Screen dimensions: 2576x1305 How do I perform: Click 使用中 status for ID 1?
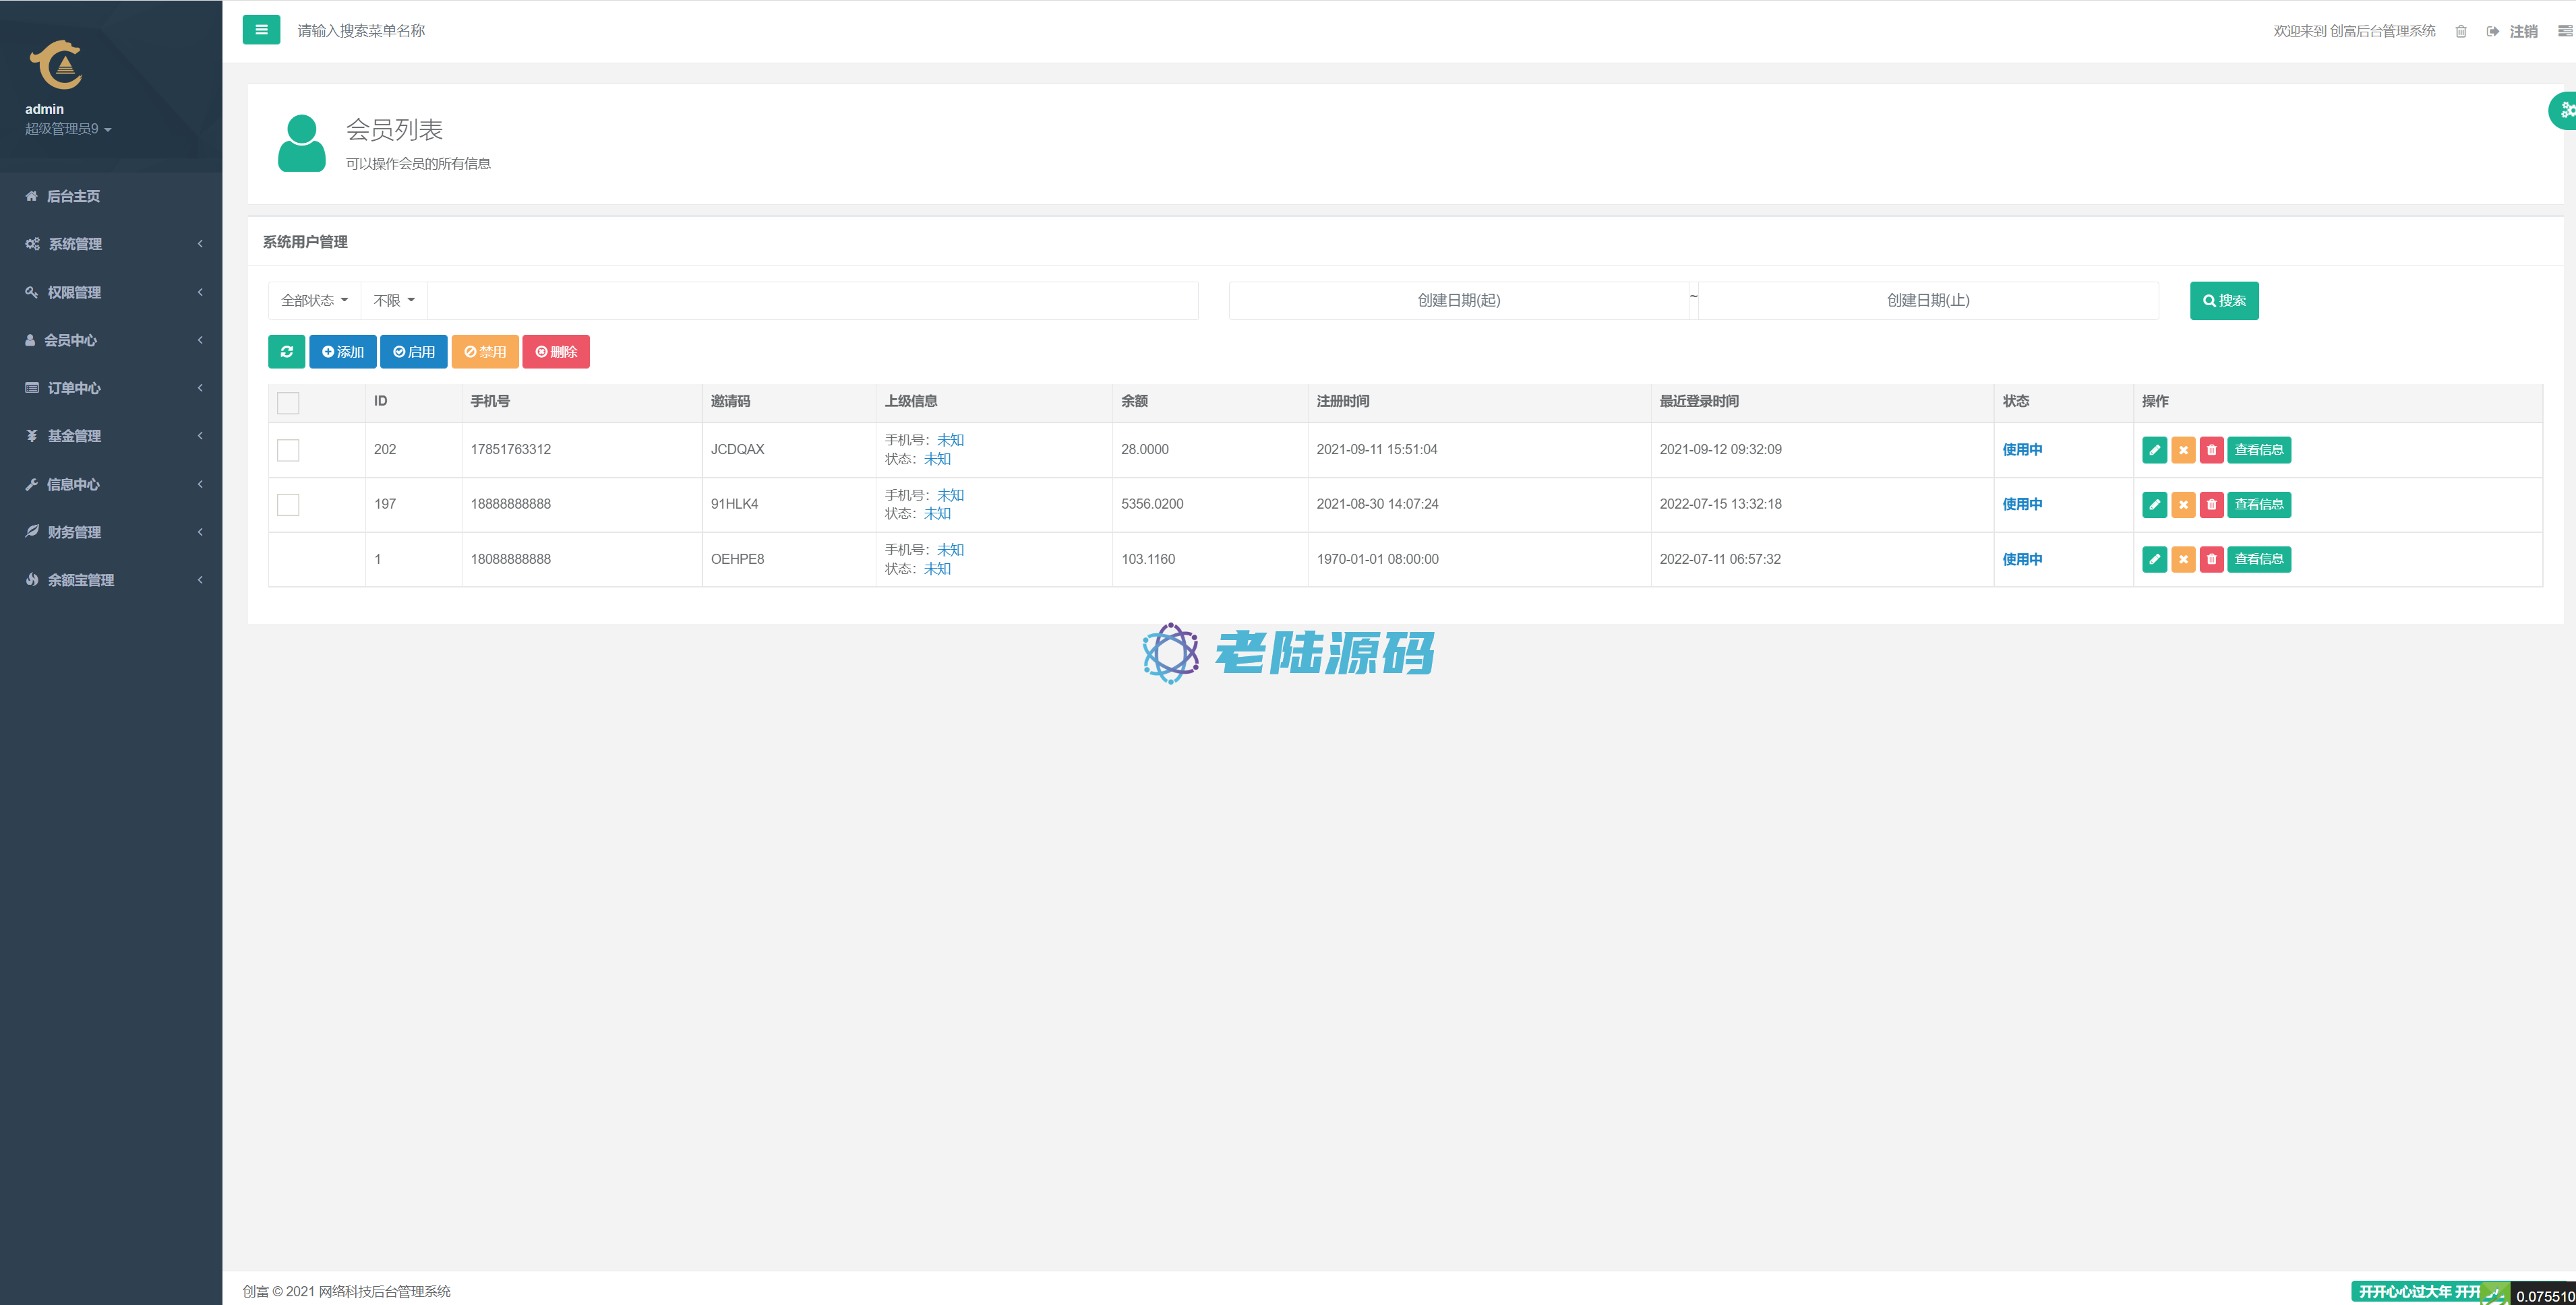pyautogui.click(x=2022, y=560)
